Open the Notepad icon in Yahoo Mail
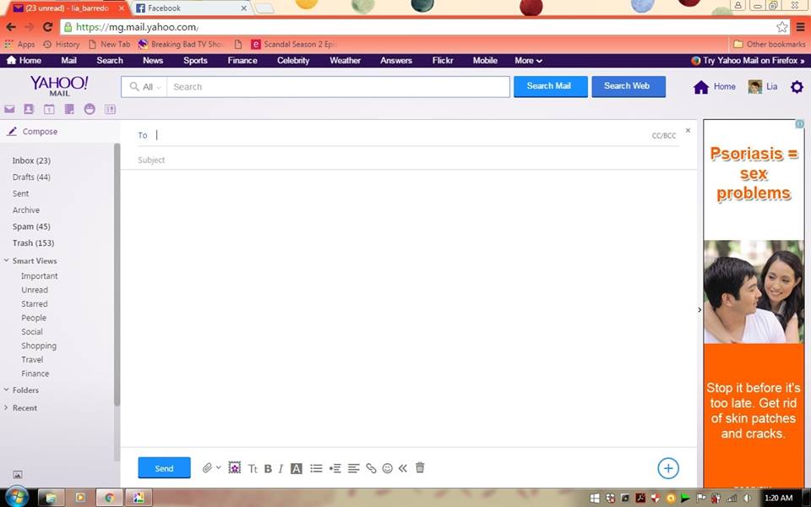 coord(69,109)
